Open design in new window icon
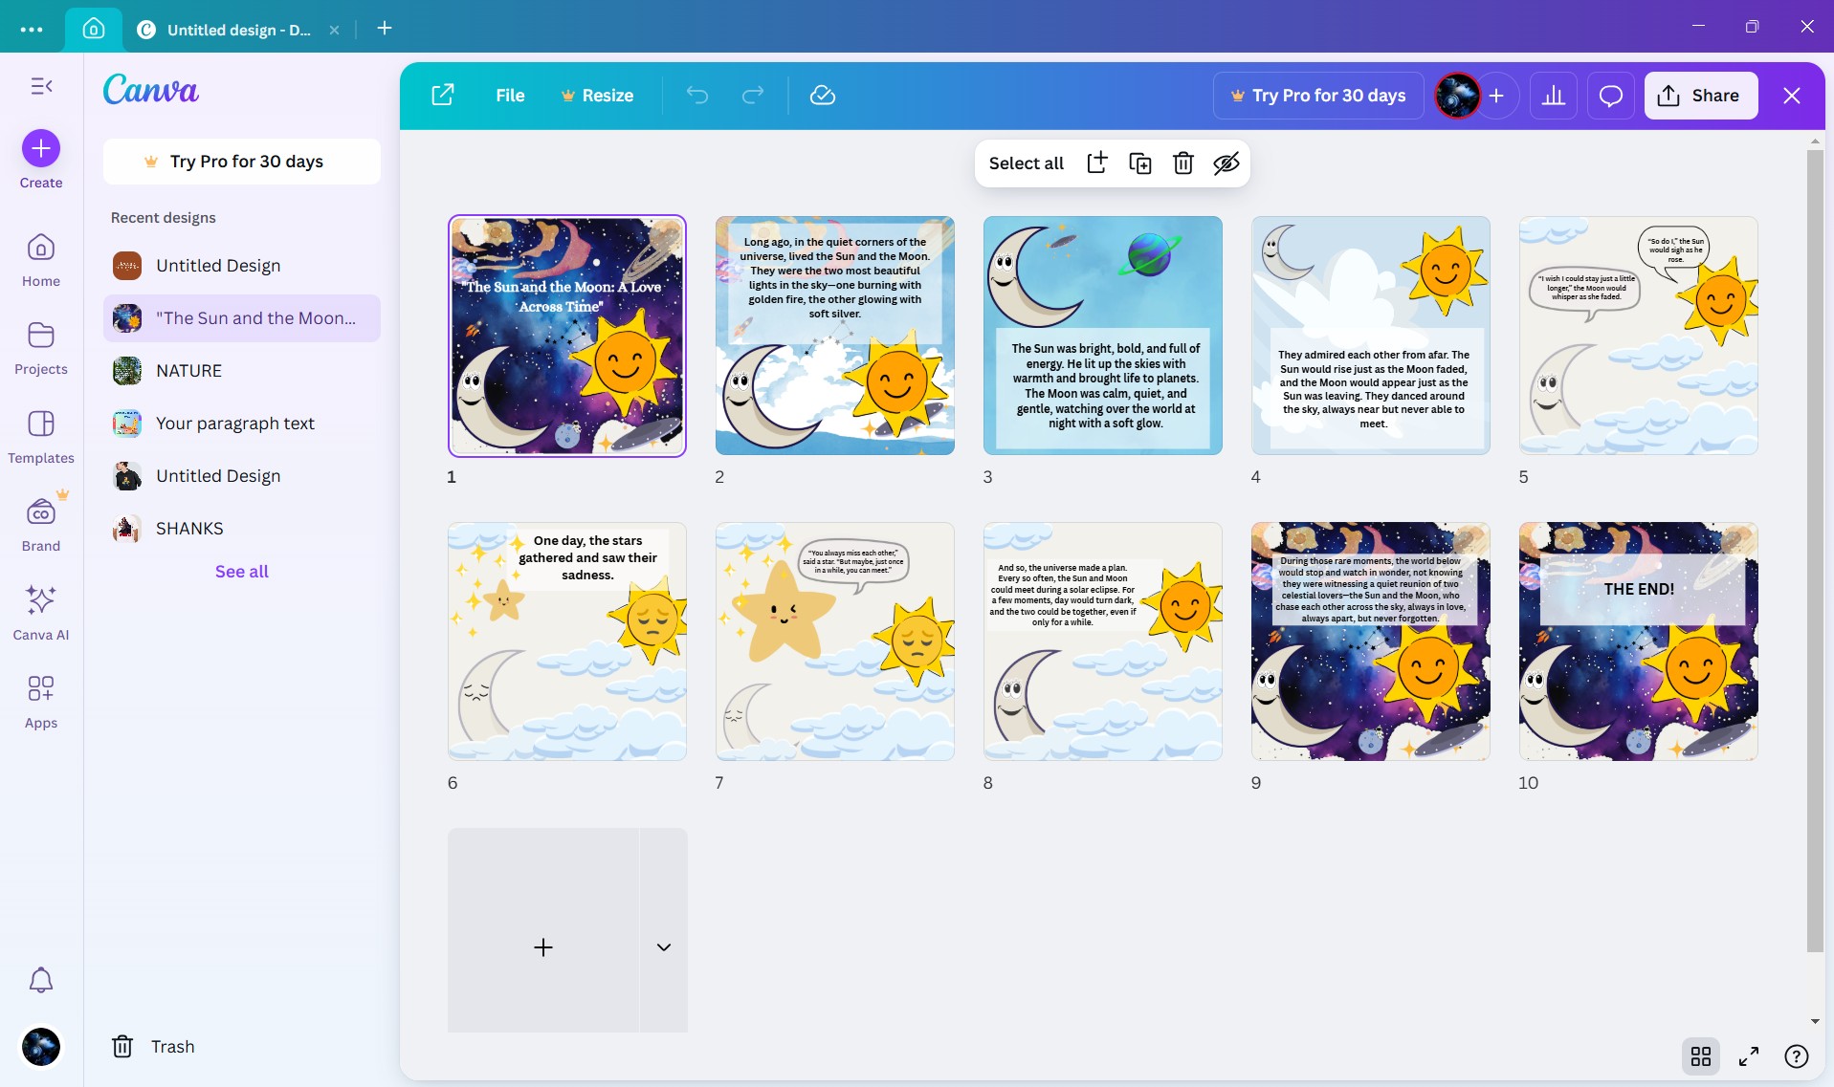 (x=443, y=96)
